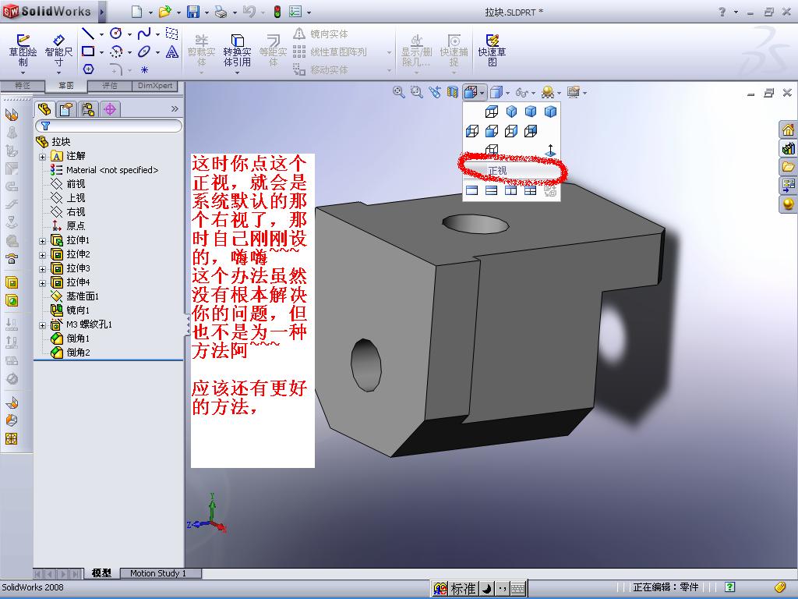This screenshot has width=798, height=599.
Task: Open the PropertyManager tab
Action: pyautogui.click(x=66, y=108)
